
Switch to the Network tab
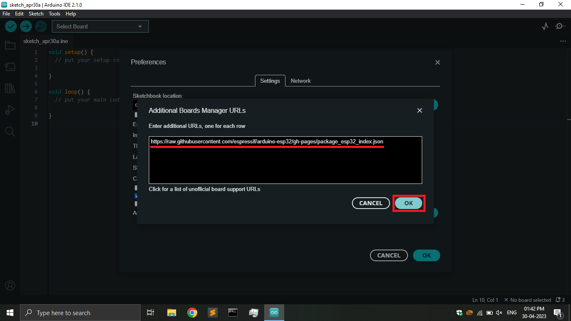(301, 81)
